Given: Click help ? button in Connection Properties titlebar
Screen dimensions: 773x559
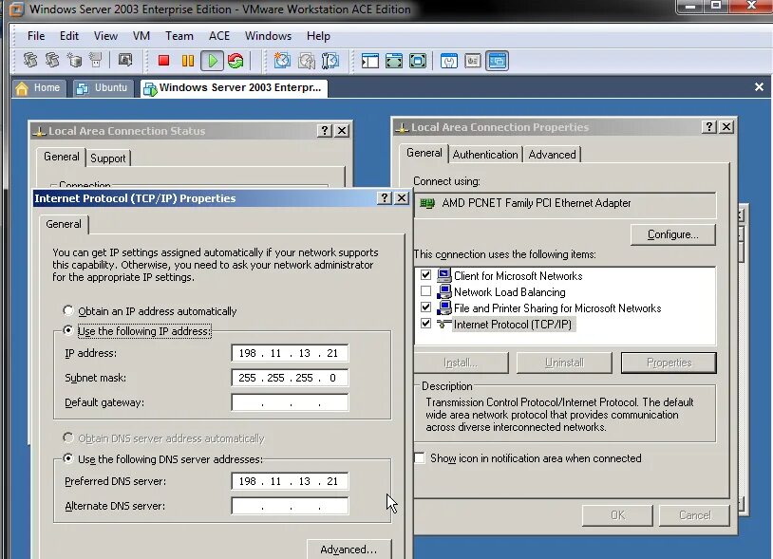Looking at the screenshot, I should 709,126.
